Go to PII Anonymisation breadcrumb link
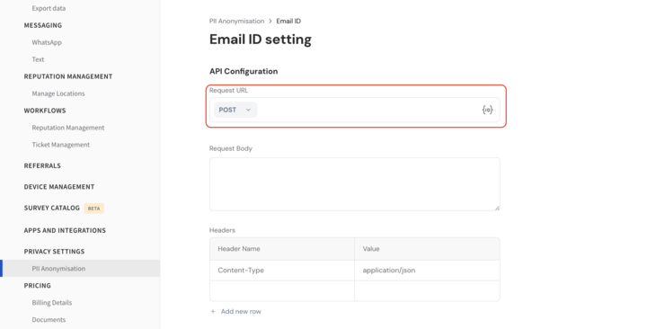 (x=237, y=21)
